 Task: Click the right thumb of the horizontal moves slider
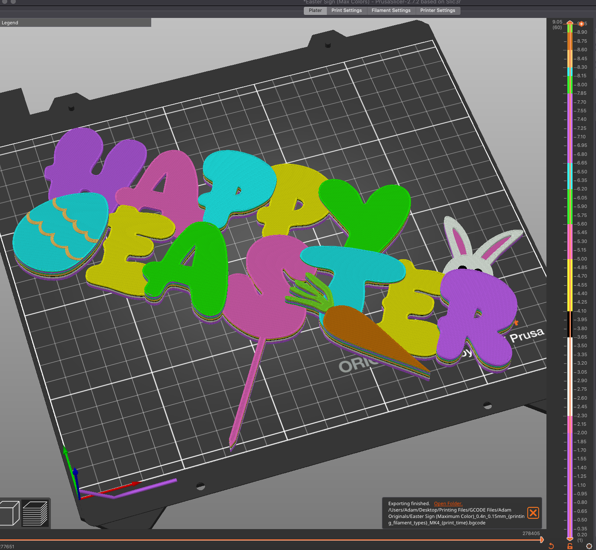[542, 540]
